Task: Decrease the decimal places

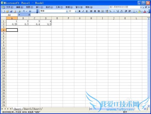Action: click(x=121, y=11)
